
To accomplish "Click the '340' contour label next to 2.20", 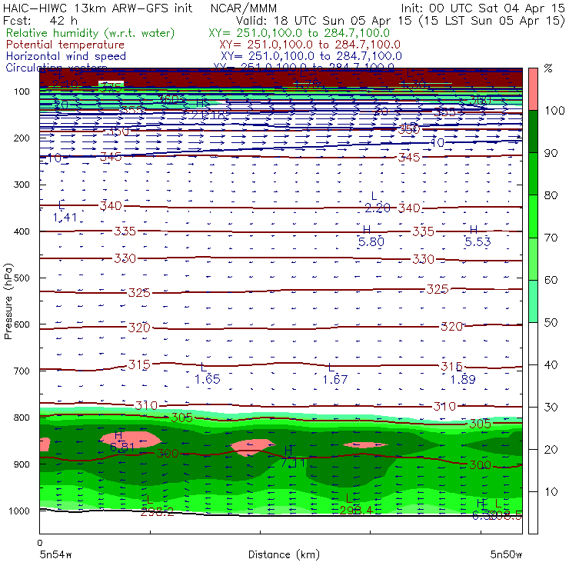I will point(409,208).
